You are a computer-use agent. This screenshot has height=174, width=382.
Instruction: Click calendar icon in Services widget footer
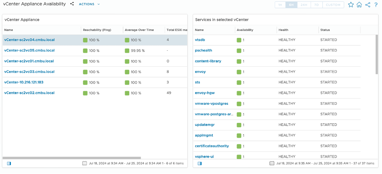point(272,163)
